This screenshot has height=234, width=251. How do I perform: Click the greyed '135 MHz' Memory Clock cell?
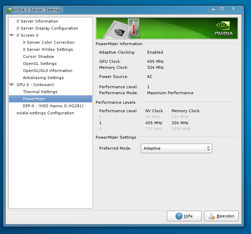pyautogui.click(x=180, y=117)
